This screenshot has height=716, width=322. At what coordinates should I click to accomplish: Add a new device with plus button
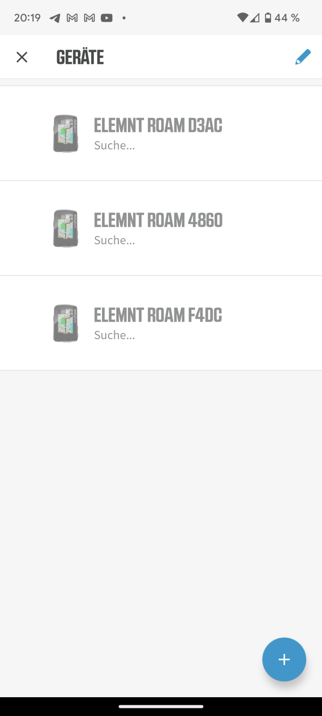pos(284,659)
